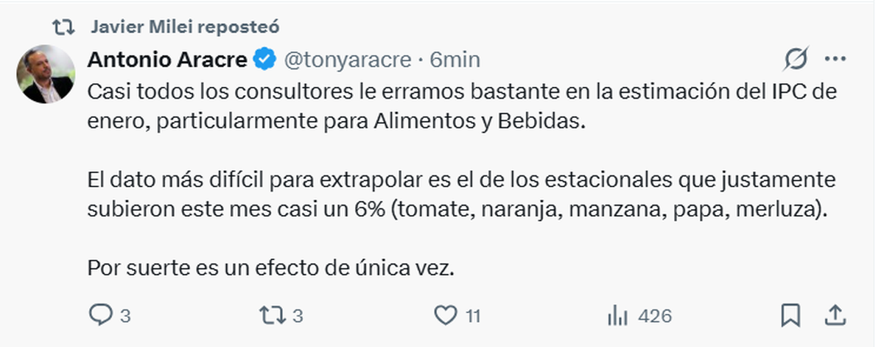Click the repost count of 3
The image size is (884, 347).
[298, 316]
